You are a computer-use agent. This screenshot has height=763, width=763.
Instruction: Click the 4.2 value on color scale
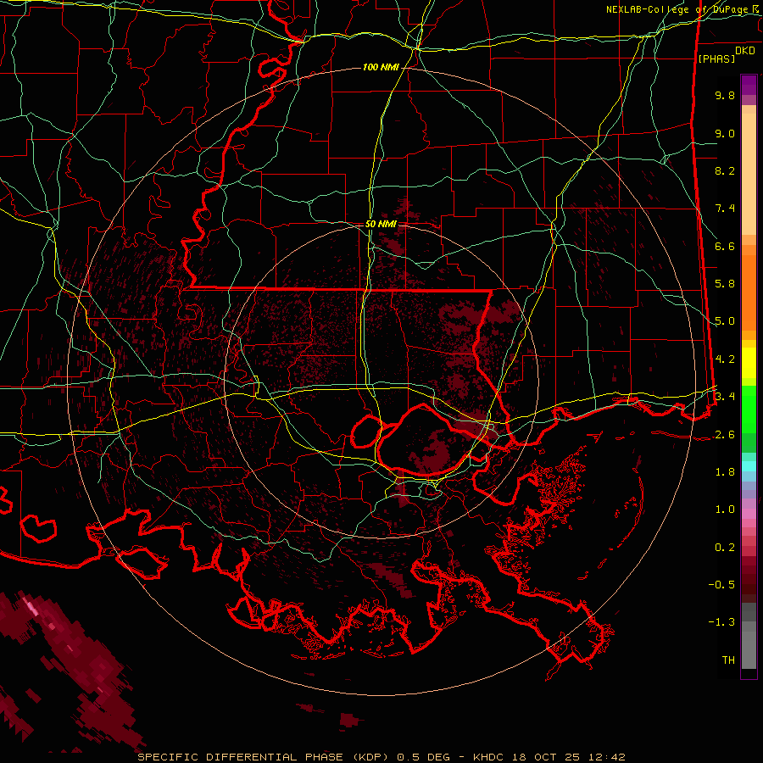(725, 359)
